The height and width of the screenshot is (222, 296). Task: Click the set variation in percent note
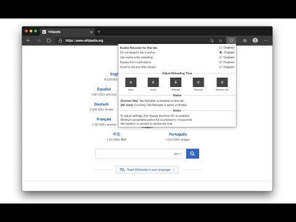tap(146, 123)
